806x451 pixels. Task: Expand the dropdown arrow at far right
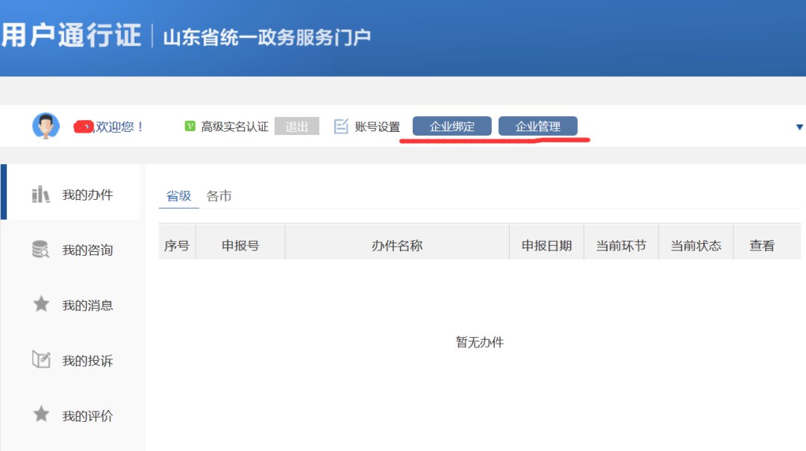799,127
